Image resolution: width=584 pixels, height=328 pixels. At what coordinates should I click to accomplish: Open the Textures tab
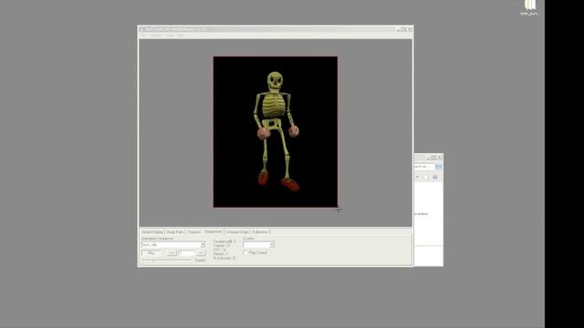click(193, 231)
